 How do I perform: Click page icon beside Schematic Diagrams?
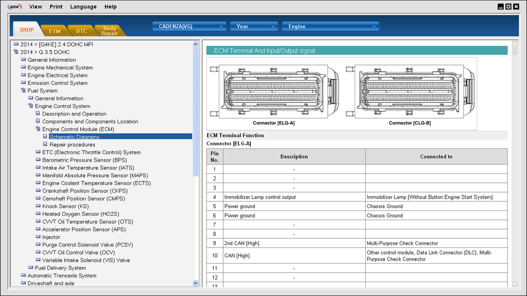click(x=45, y=137)
